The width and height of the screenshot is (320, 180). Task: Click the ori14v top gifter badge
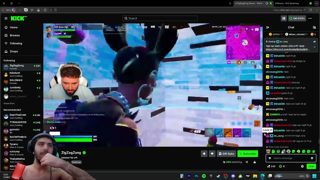(275, 34)
